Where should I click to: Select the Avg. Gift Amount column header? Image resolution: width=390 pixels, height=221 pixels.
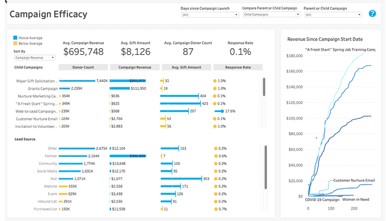(186, 68)
